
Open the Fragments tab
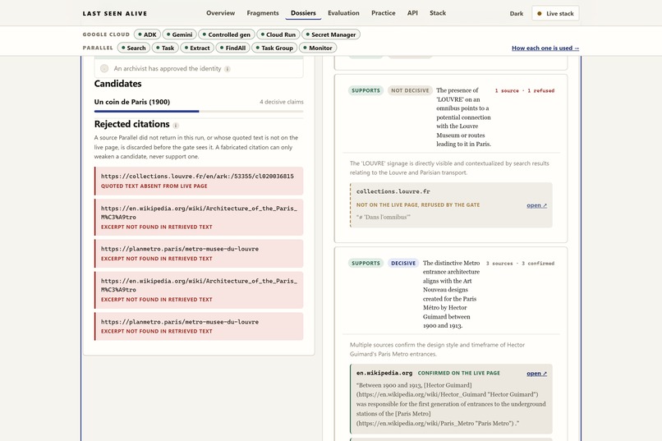(x=263, y=13)
